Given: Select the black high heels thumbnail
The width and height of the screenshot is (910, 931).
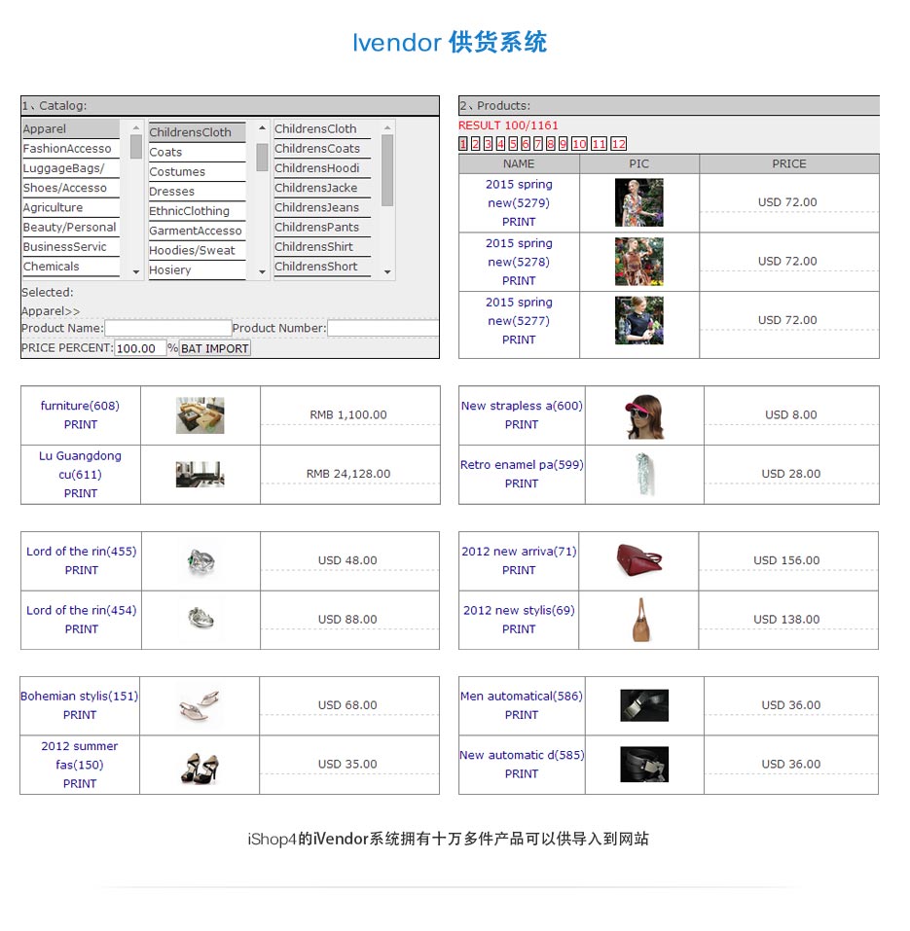Looking at the screenshot, I should (200, 765).
